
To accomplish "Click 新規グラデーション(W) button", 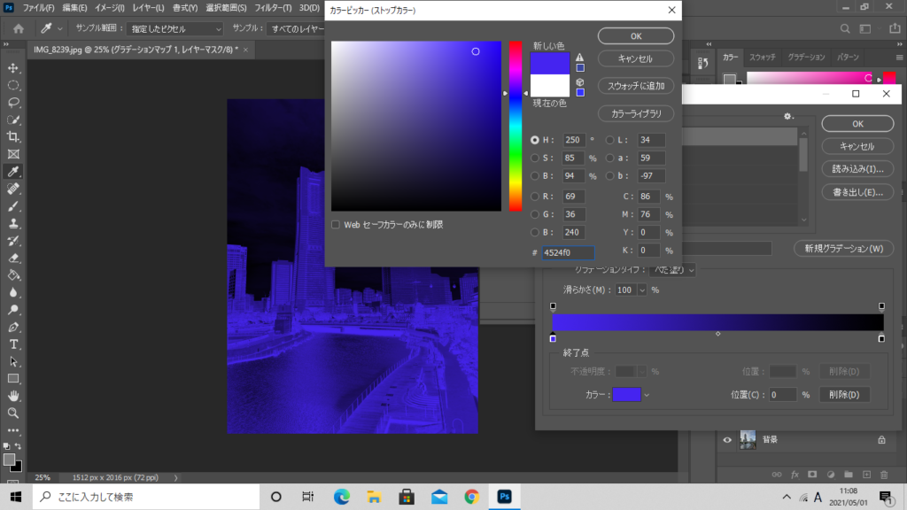I will click(x=844, y=249).
